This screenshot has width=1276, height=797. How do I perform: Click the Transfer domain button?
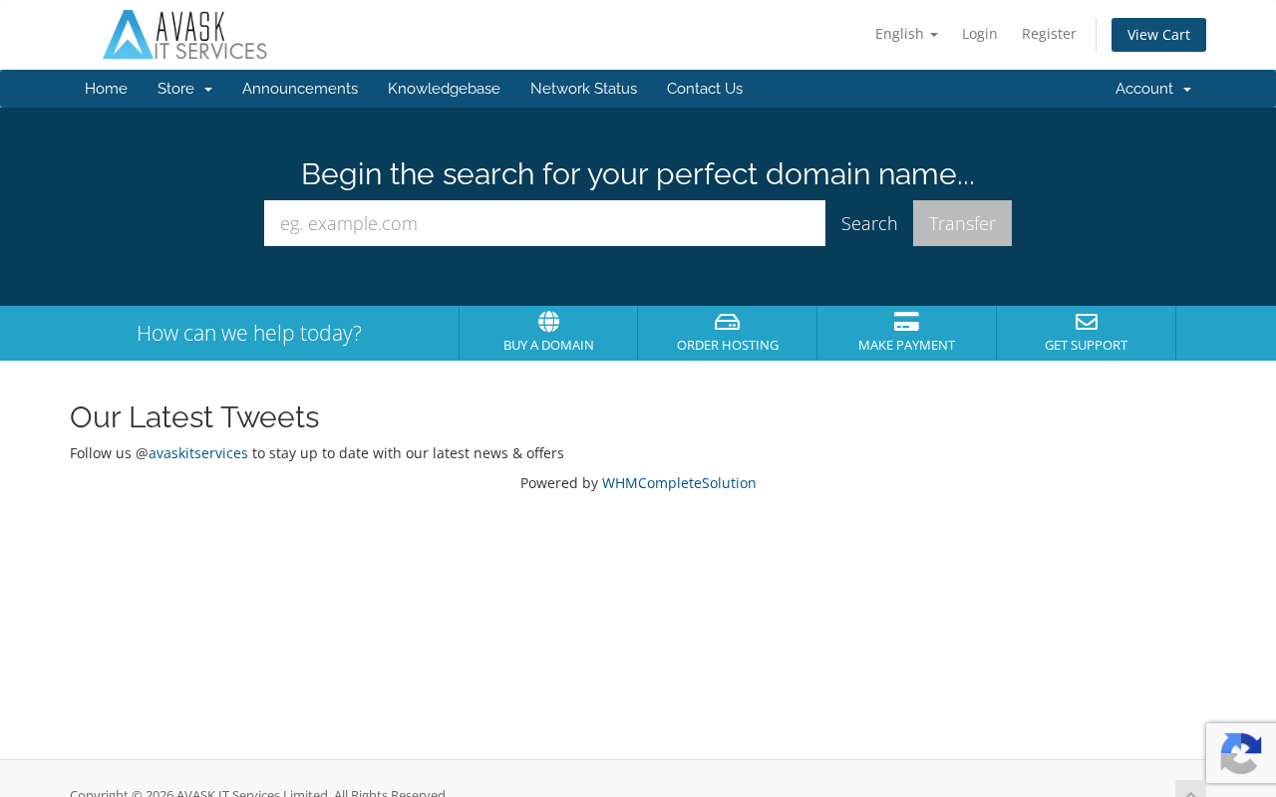tap(962, 223)
